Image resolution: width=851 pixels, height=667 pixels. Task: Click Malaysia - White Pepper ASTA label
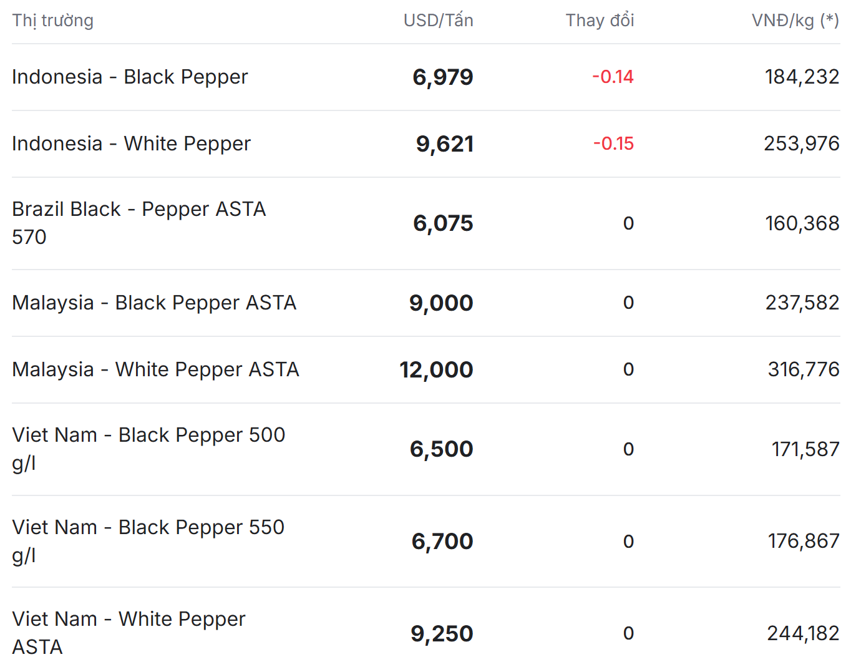point(155,369)
